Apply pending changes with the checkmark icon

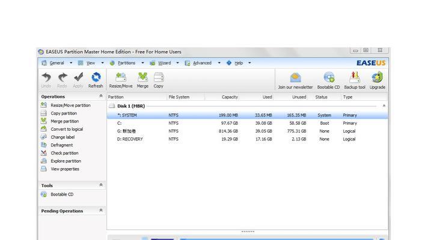coord(78,77)
